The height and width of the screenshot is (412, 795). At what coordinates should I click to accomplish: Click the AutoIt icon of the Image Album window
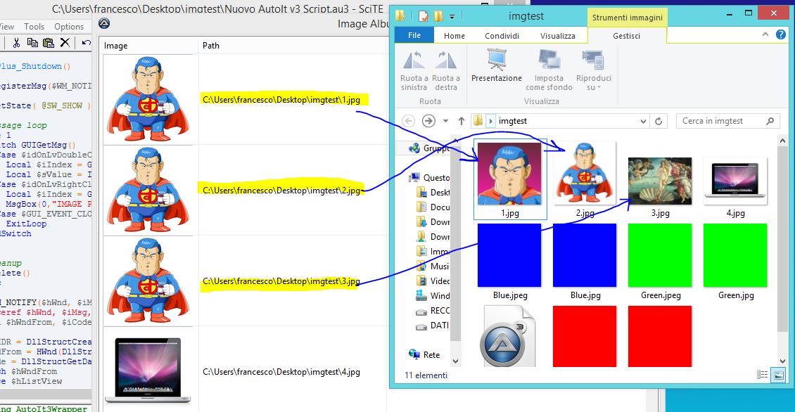pos(104,23)
